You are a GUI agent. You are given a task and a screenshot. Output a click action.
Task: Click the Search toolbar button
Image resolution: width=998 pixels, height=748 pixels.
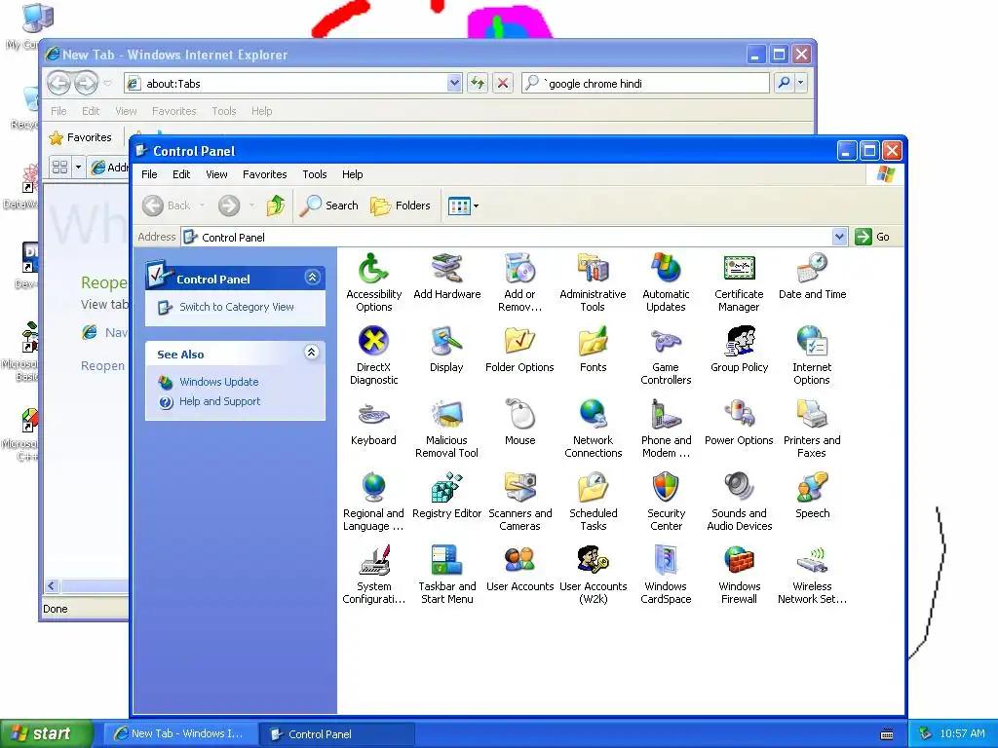(329, 206)
